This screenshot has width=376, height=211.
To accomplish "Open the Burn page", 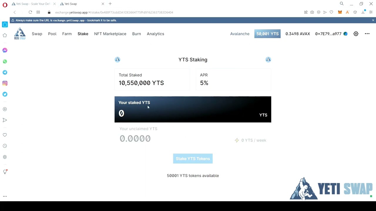I will click(137, 34).
